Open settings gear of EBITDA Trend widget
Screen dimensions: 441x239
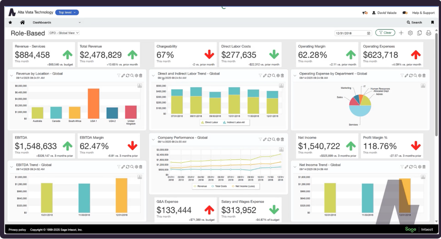136,167
